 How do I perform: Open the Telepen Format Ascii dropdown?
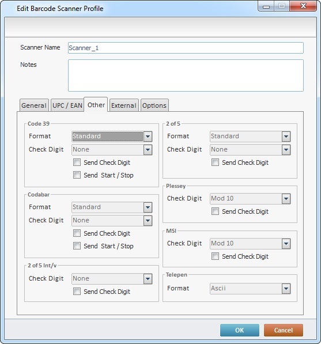[250, 289]
